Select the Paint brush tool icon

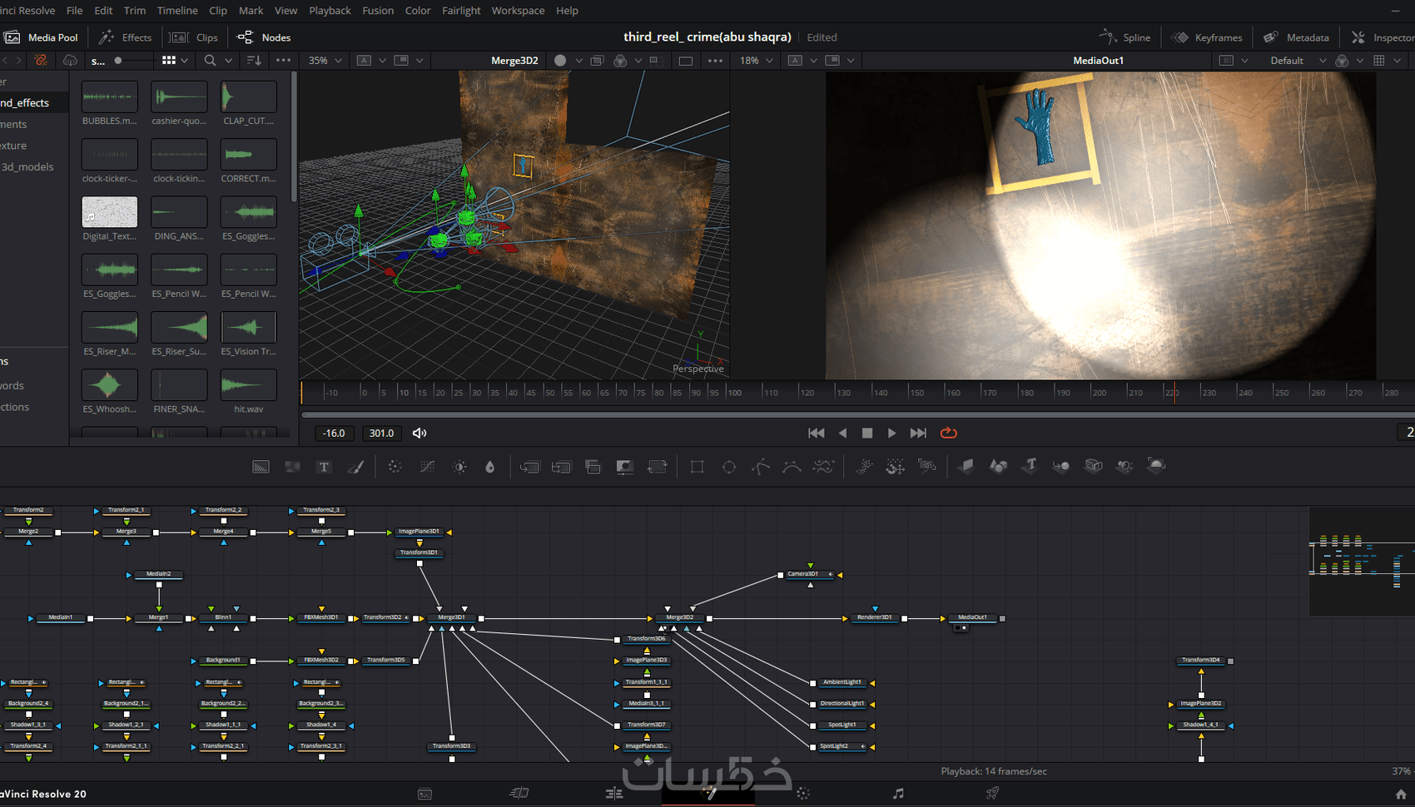click(355, 467)
